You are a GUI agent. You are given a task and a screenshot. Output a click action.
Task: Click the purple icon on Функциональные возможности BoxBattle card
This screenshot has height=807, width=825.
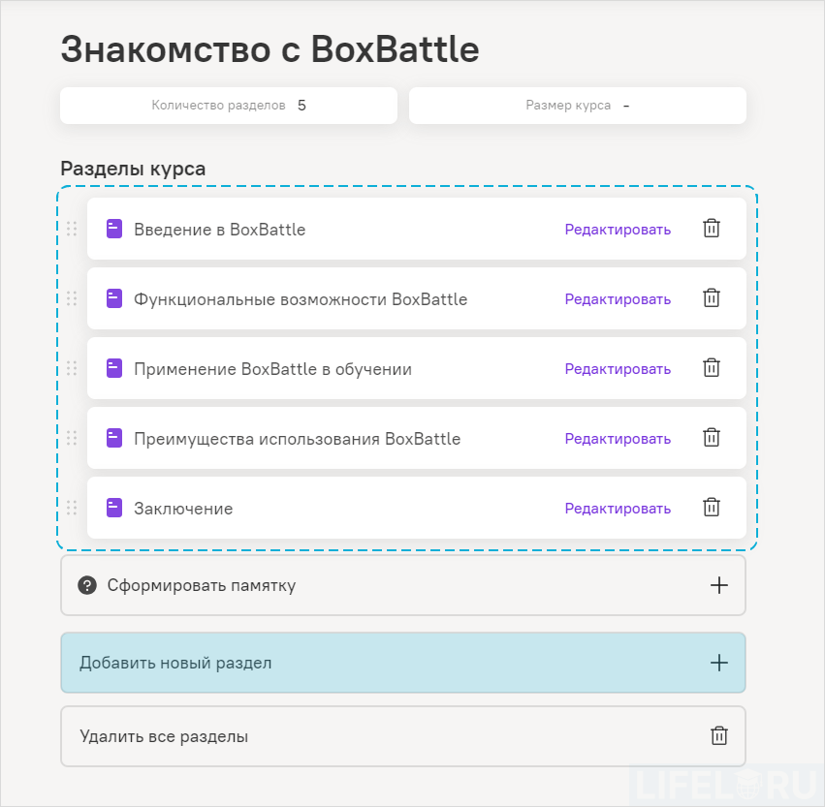[113, 298]
